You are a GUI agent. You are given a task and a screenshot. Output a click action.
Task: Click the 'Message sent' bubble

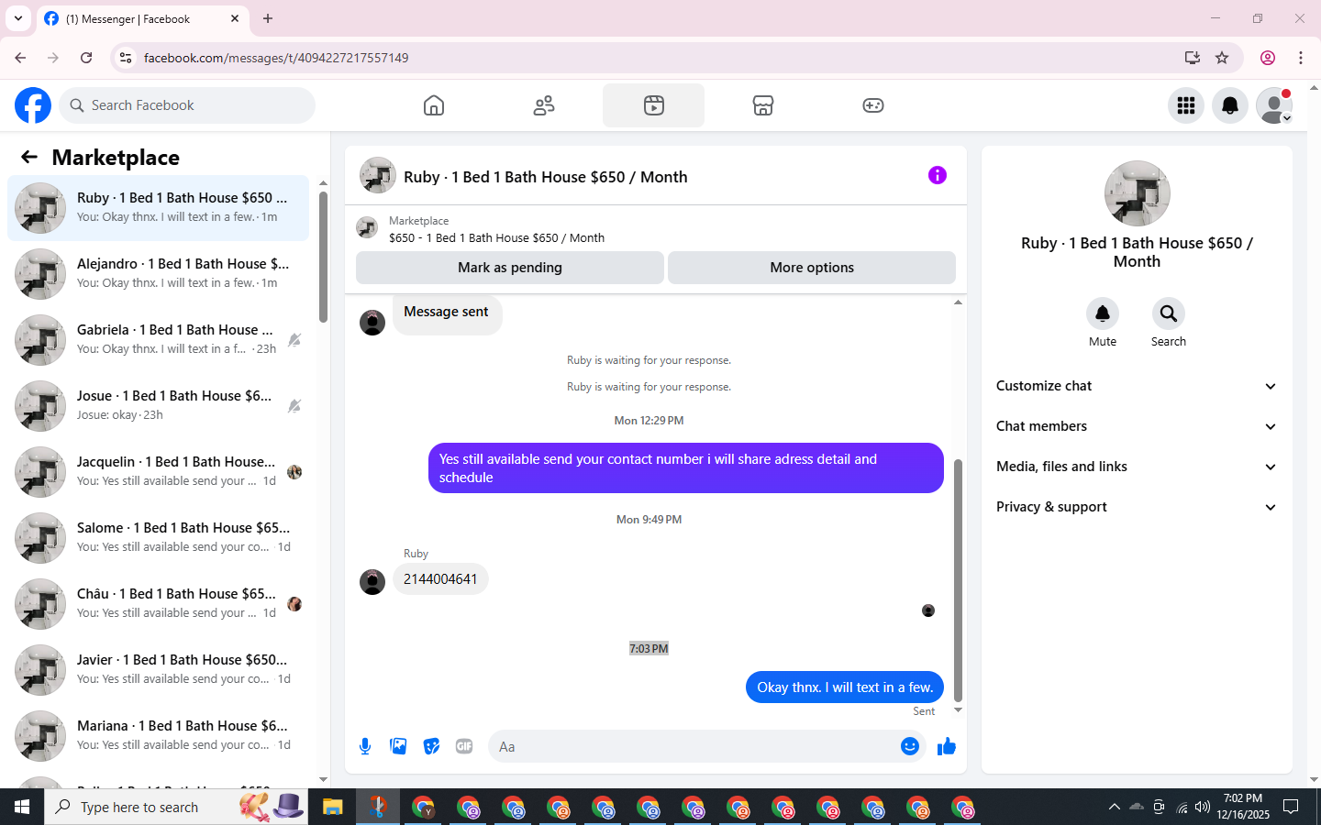point(447,313)
